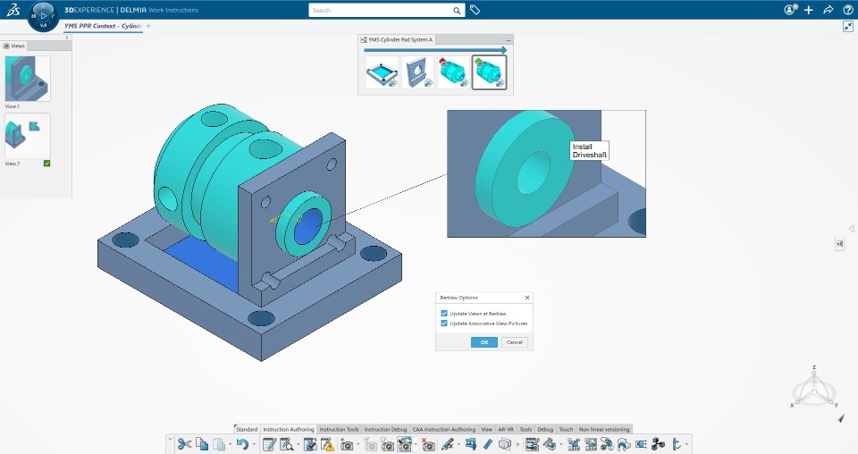The width and height of the screenshot is (858, 454).
Task: Add a new tab with plus icon
Action: (x=148, y=26)
